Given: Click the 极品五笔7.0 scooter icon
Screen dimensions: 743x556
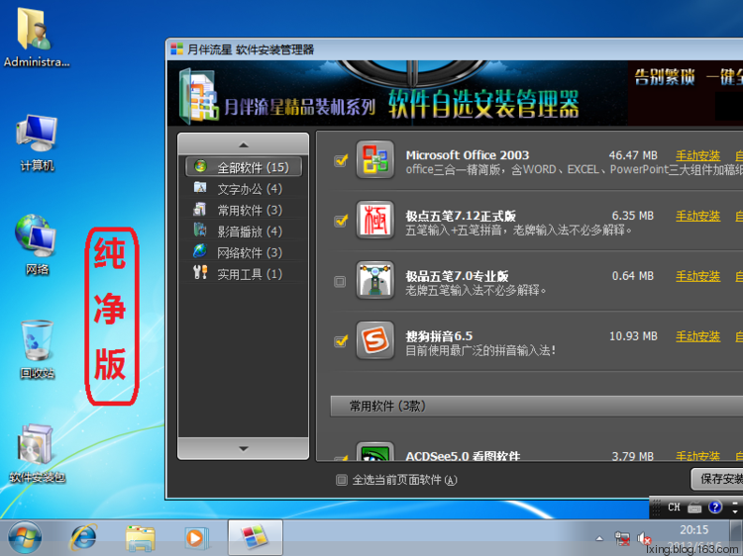Looking at the screenshot, I should click(374, 280).
